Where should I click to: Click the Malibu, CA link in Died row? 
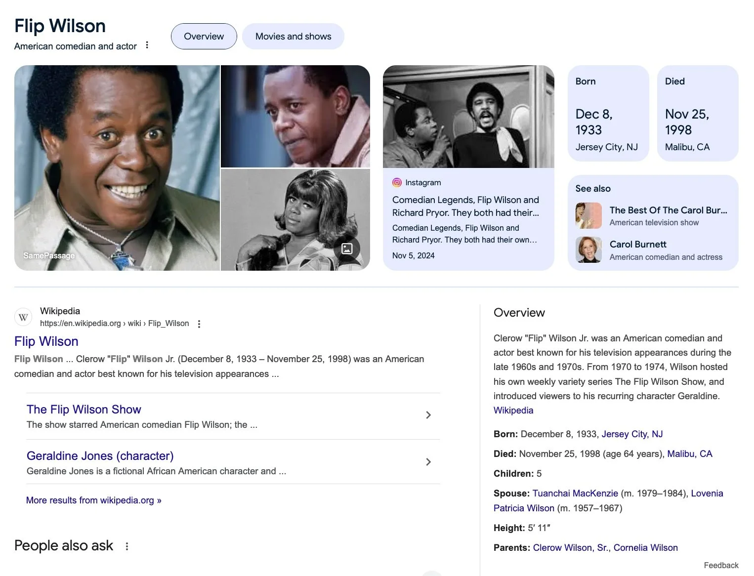[690, 454]
